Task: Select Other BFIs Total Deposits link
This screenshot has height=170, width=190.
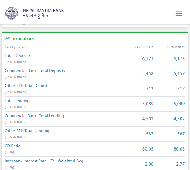Action: click(27, 86)
